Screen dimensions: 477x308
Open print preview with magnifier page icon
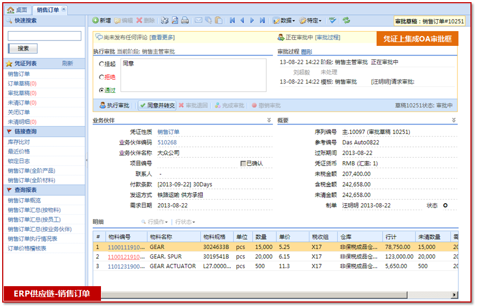(175, 20)
